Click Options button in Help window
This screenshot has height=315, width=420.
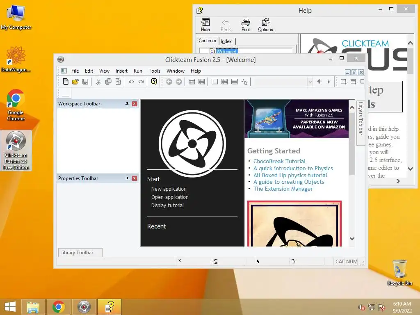[265, 25]
